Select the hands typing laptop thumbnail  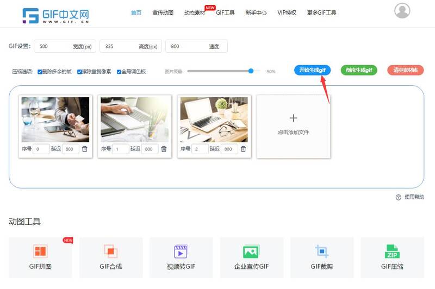134,120
